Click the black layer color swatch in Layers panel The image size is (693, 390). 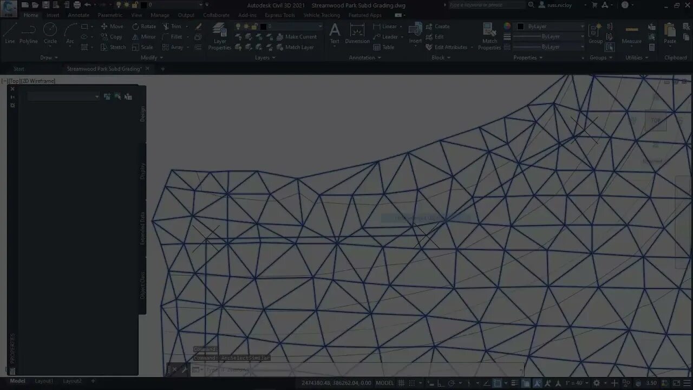264,26
